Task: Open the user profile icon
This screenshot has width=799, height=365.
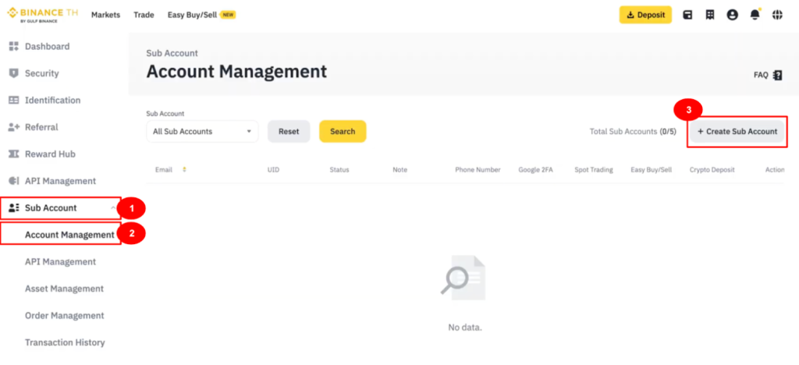Action: click(x=732, y=15)
